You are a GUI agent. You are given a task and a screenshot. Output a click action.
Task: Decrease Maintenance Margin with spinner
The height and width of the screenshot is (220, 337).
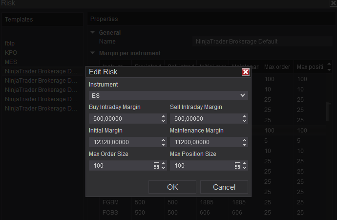coord(244,144)
